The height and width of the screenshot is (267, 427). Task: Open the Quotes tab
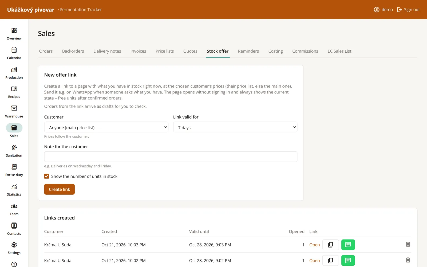pos(190,51)
